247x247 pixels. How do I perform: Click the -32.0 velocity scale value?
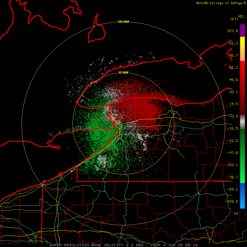(x=232, y=141)
